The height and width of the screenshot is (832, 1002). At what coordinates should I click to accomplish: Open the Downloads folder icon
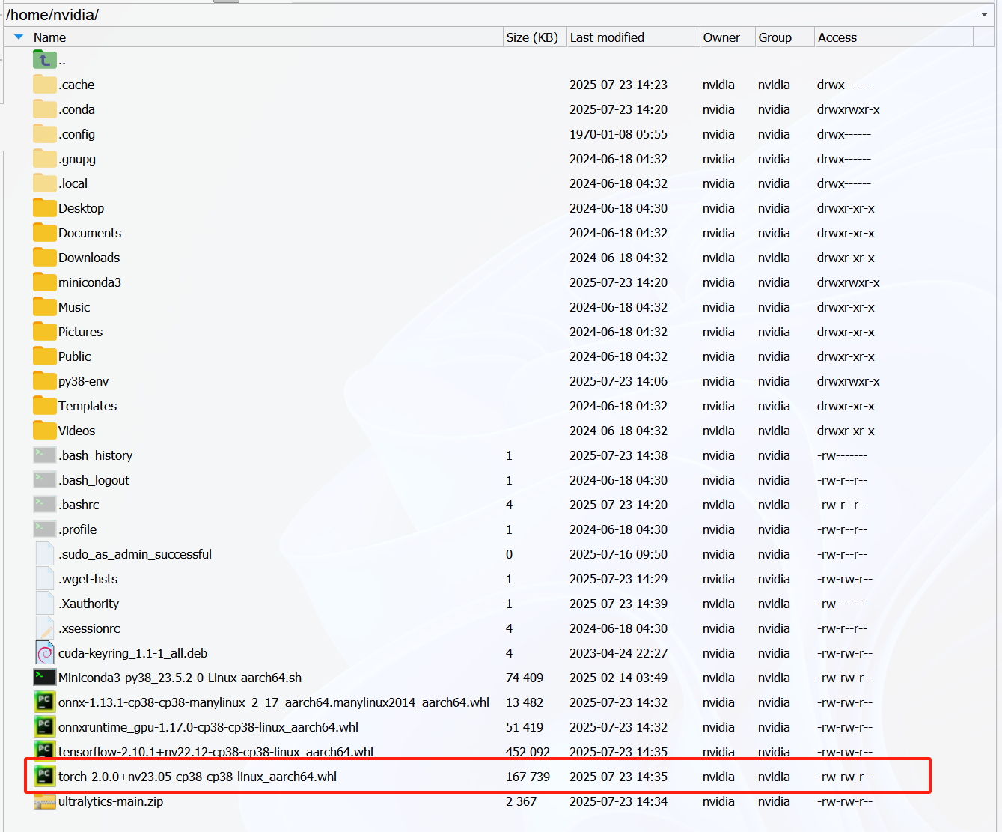(44, 257)
